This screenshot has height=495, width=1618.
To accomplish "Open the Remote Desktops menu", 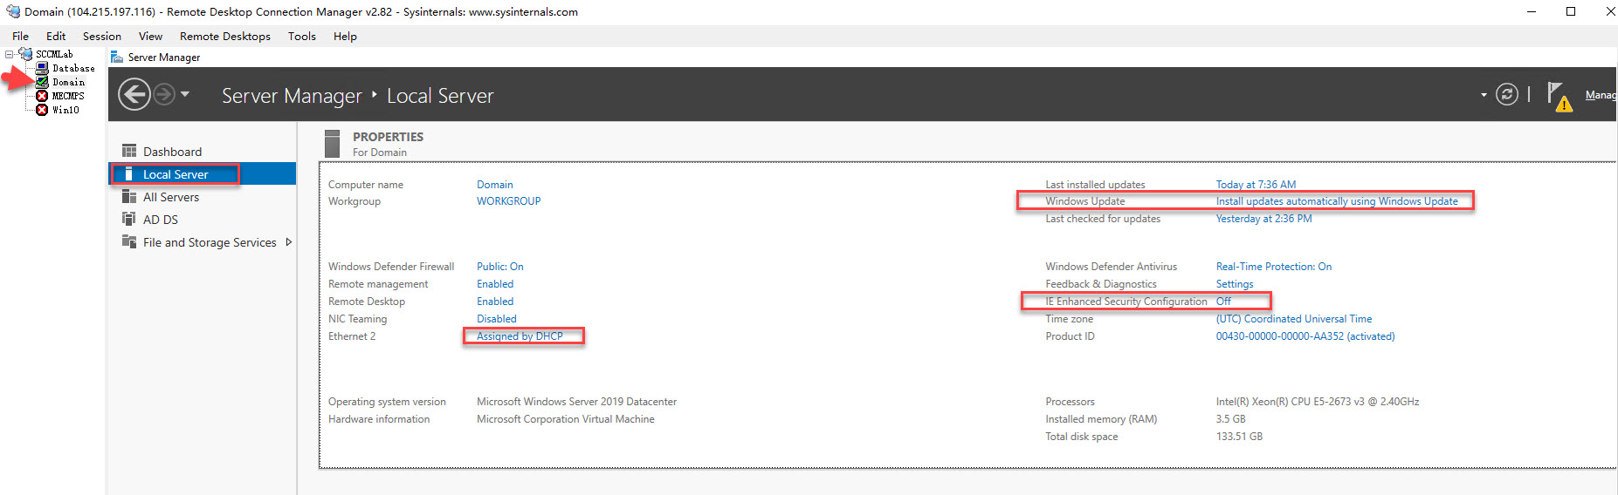I will pos(224,36).
